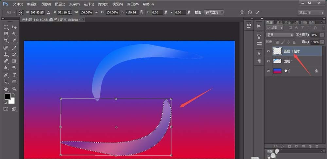Image resolution: width=327 pixels, height=159 pixels.
Task: Select the Magic Wand tool
Action: 14,34
